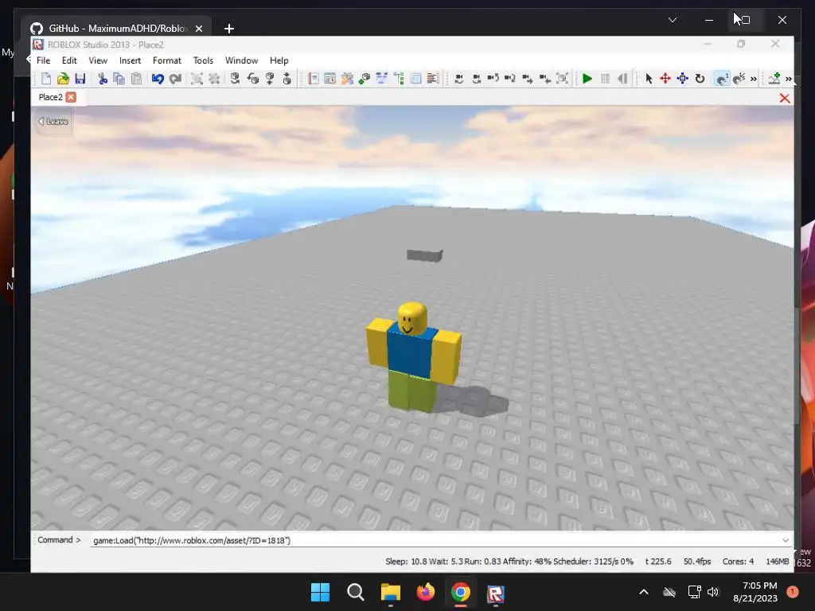
Task: Select the black arrow Select tool
Action: (x=649, y=79)
